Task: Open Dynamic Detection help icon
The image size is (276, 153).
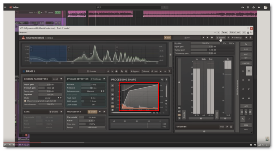Action: click(104, 79)
